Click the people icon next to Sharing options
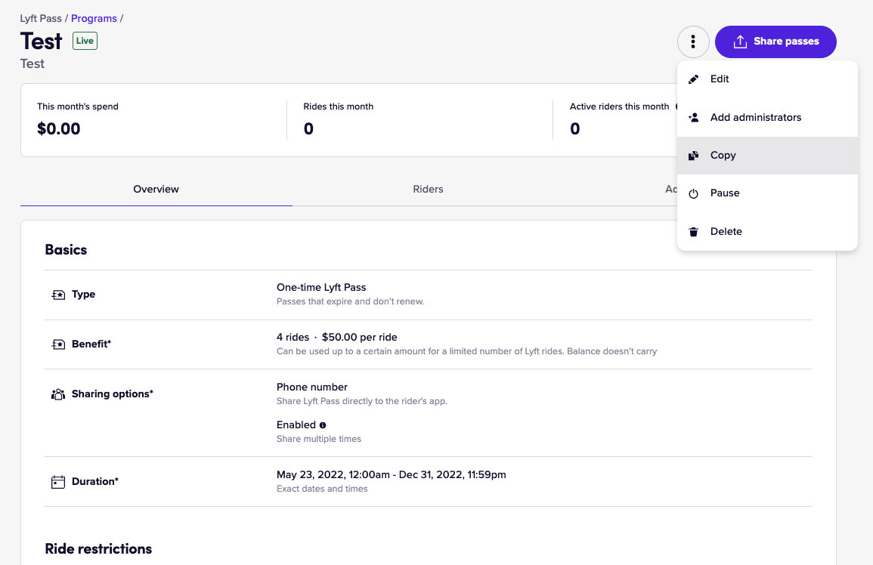 pos(58,394)
